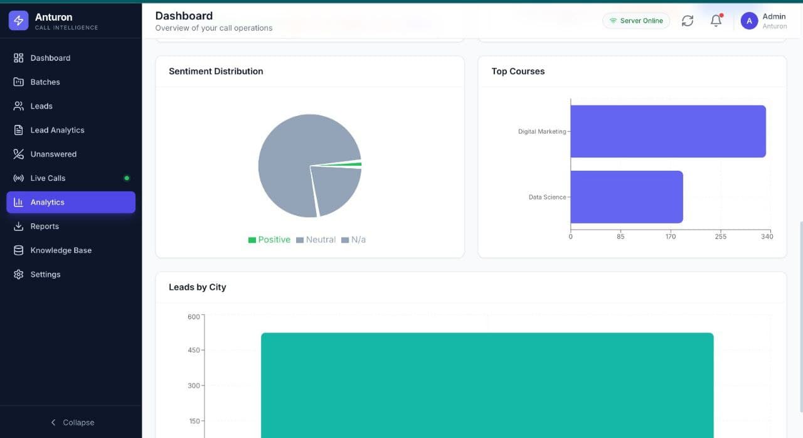Click the Server Online status badge
Viewport: 803px width, 438px height.
pyautogui.click(x=636, y=21)
